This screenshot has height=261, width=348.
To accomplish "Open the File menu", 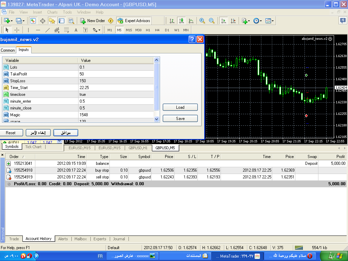I will tap(12, 12).
